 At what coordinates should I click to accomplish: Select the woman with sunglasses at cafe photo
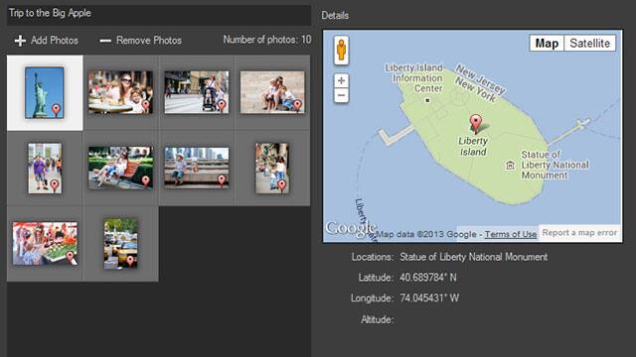coord(121,92)
